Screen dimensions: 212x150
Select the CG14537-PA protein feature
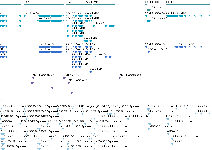pyautogui.click(x=149, y=52)
